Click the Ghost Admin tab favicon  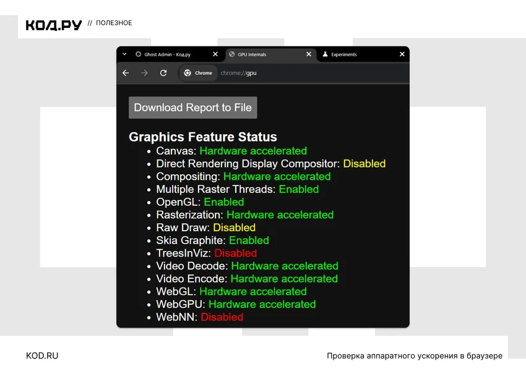(138, 54)
